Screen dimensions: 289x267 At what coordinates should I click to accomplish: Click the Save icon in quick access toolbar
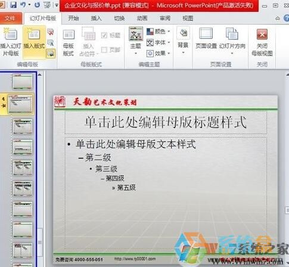click(13, 5)
